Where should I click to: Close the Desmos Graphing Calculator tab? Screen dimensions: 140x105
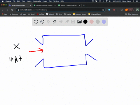(55, 5)
